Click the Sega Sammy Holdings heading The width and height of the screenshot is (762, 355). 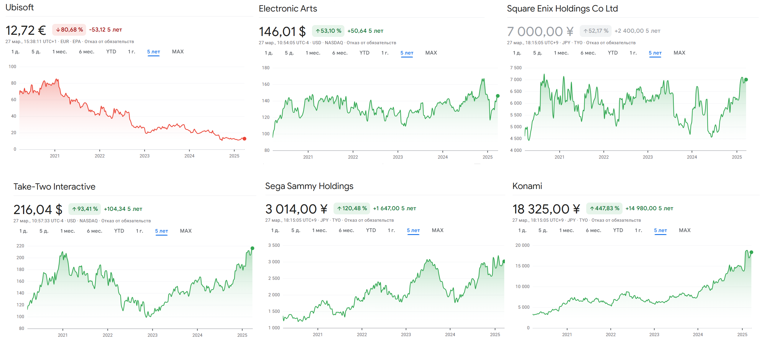point(309,186)
